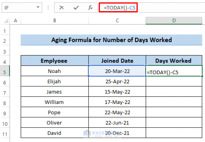Select the empty Days Worked cell for Oliver

coord(174,123)
